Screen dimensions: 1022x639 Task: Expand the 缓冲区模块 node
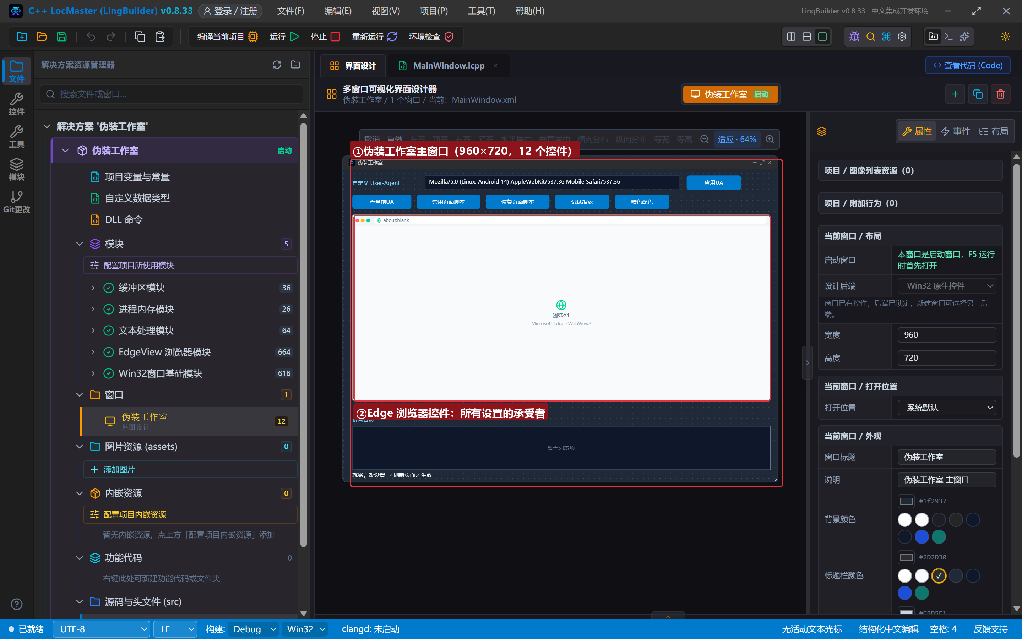tap(93, 288)
